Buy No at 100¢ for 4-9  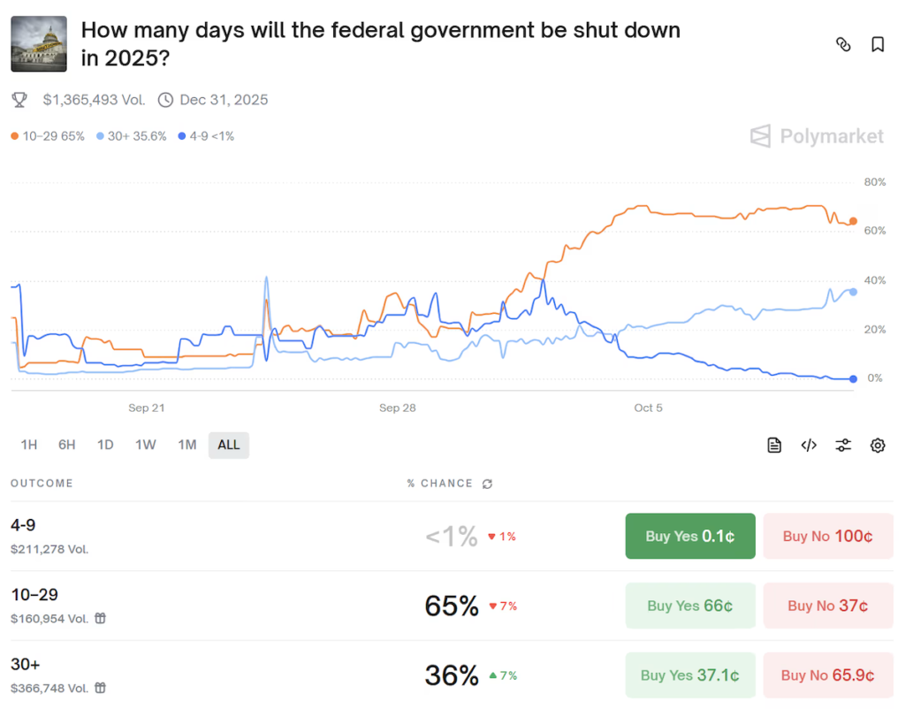(828, 536)
